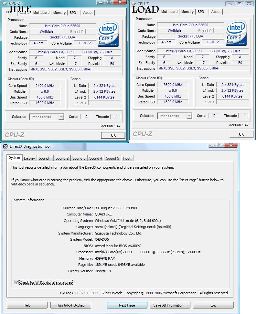The image size is (258, 314).
Task: Click Computer Name QUADFIRE value
Action: point(103,214)
